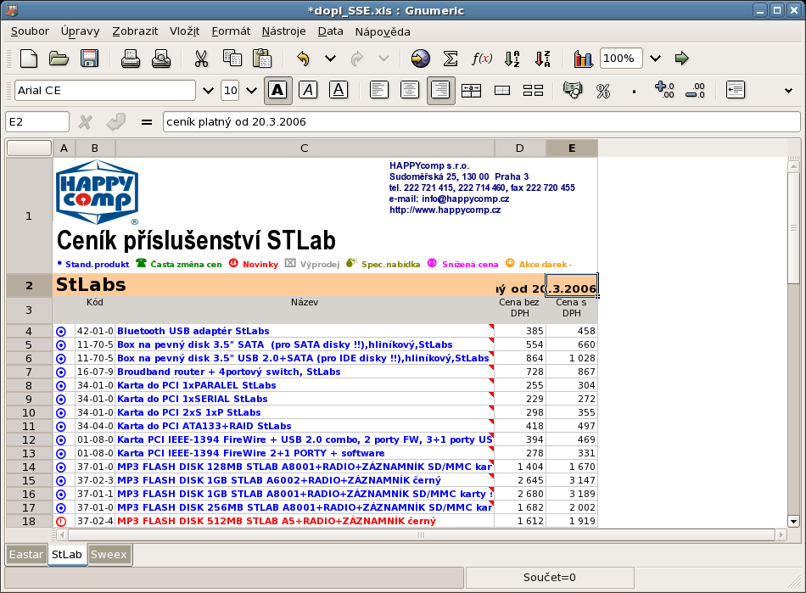This screenshot has width=806, height=593.
Task: Paste clipboard using paste icon
Action: (263, 59)
